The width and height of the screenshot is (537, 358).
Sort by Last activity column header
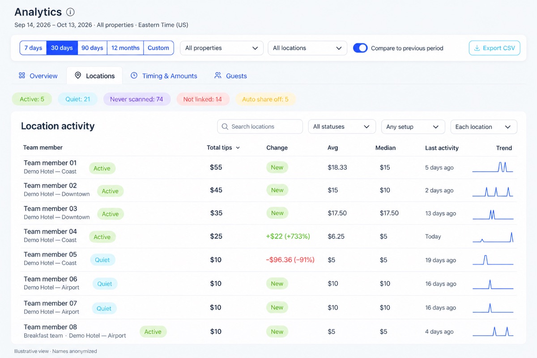click(x=442, y=148)
